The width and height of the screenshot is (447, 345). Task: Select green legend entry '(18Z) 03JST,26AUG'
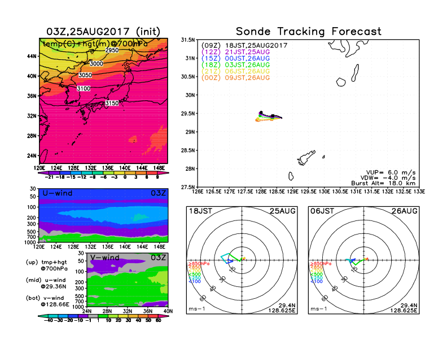pos(235,65)
